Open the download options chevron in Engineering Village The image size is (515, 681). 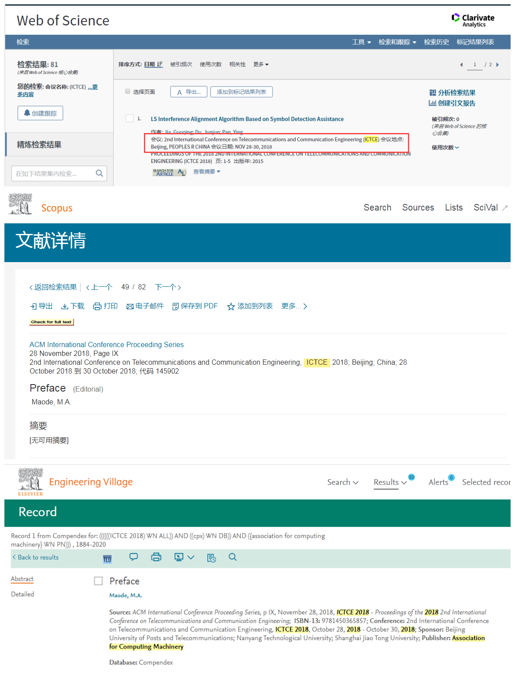pyautogui.click(x=191, y=557)
